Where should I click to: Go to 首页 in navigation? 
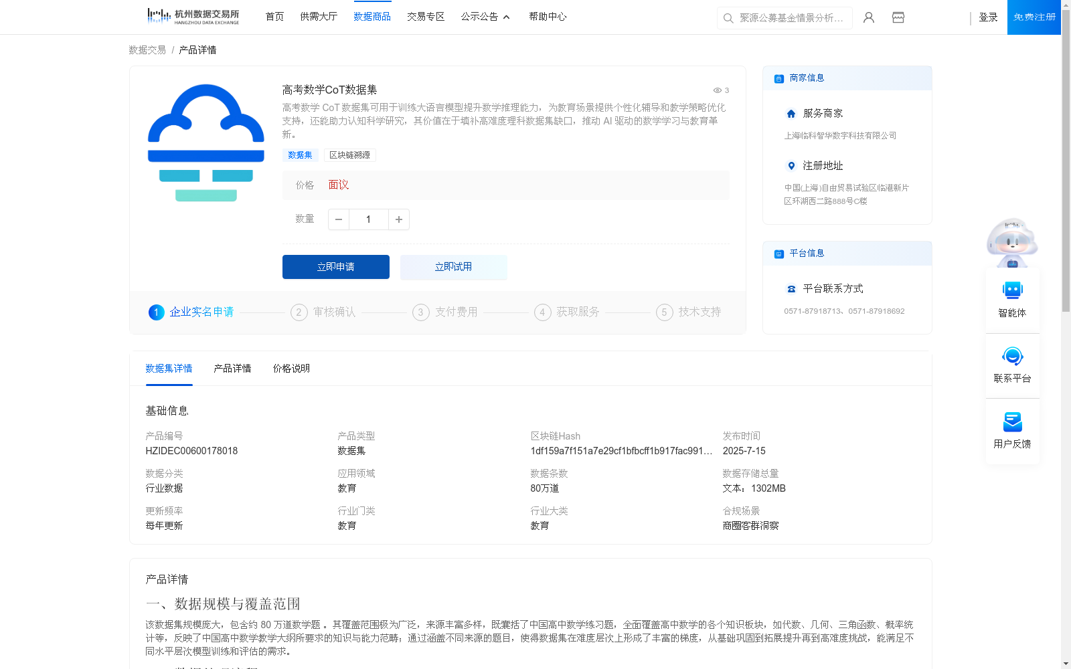[x=274, y=17]
